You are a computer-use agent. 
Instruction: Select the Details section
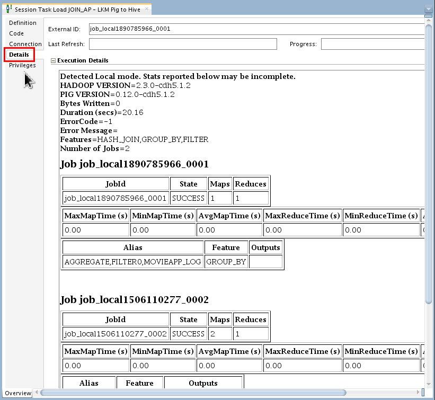[x=19, y=55]
